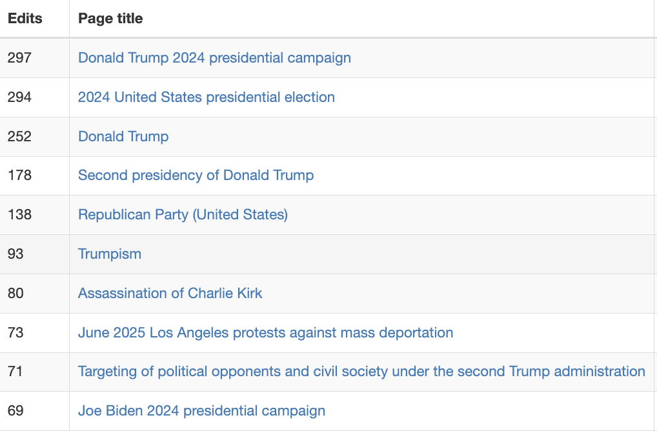Click the 93 edits count cell

(x=15, y=254)
